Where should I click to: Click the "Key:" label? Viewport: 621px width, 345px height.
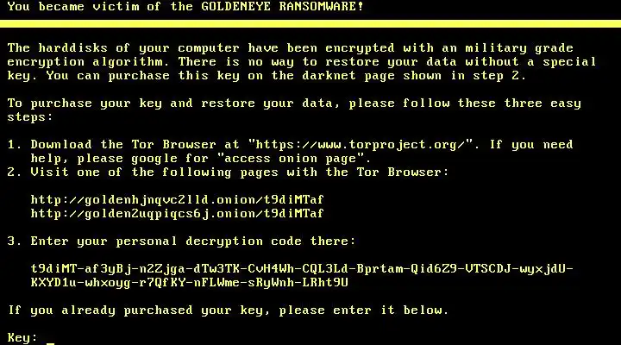(x=22, y=337)
